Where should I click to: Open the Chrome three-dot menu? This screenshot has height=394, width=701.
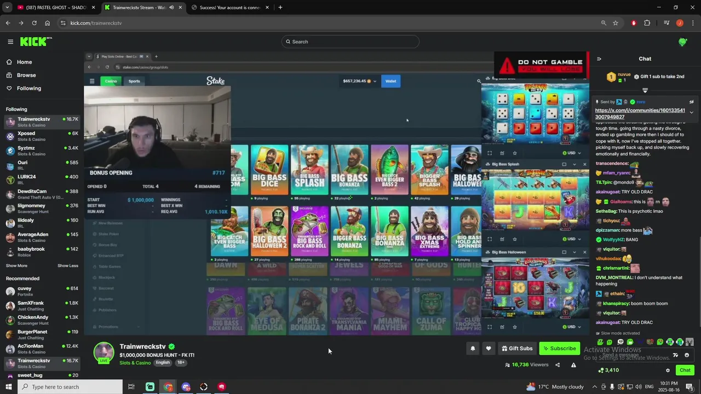coord(693,23)
